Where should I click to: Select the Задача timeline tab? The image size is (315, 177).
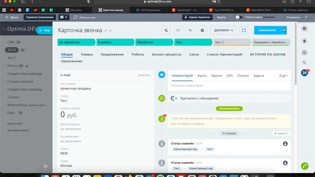tap(258, 76)
